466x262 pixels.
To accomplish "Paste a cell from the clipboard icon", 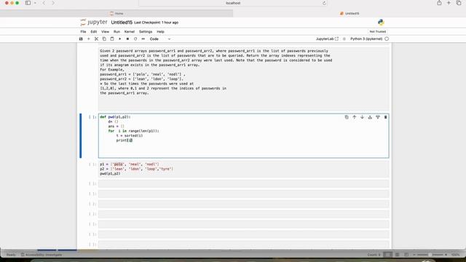I will [112, 39].
